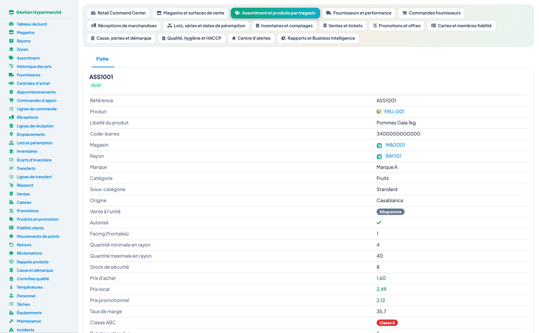The width and height of the screenshot is (539, 333).
Task: Open Lots, séries et dates de péremption
Action: pyautogui.click(x=206, y=26)
